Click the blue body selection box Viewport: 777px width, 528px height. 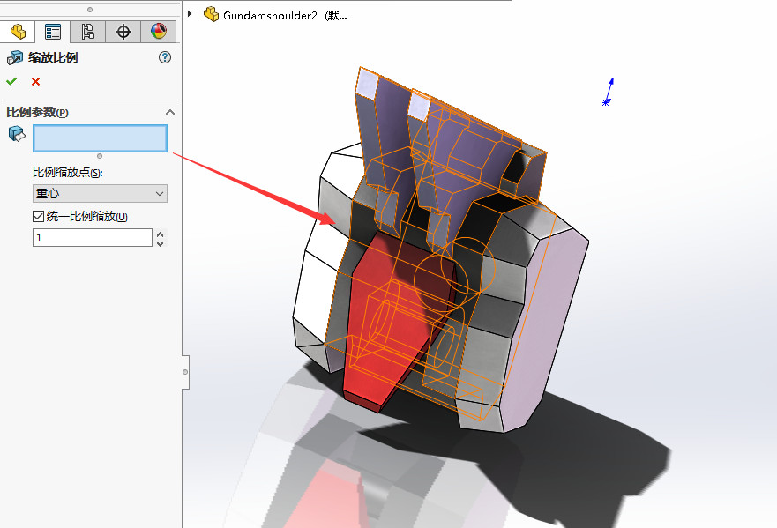[100, 138]
